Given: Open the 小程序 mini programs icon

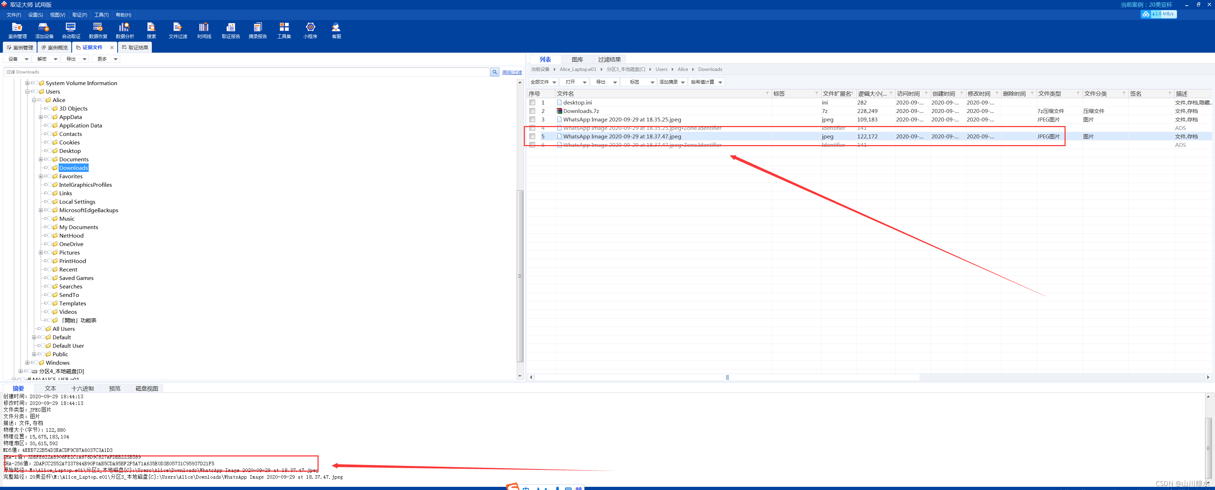Looking at the screenshot, I should tap(310, 31).
